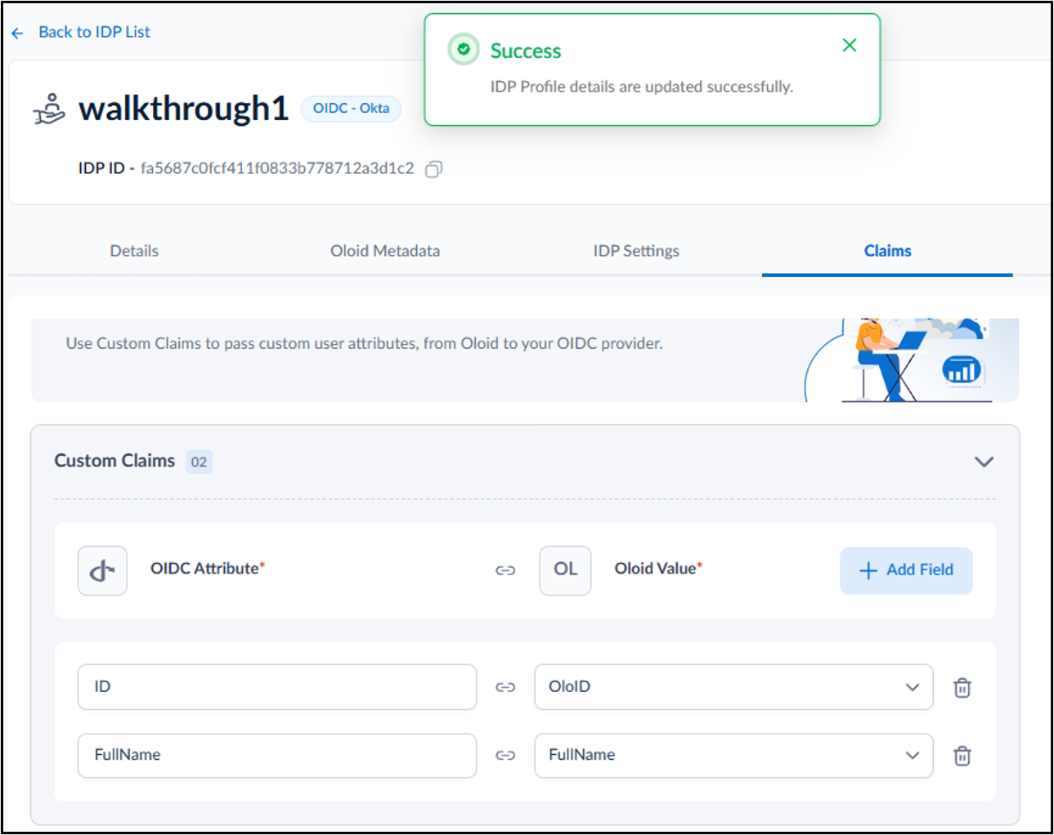This screenshot has height=835, width=1054.
Task: Open the Oloid Metadata tab
Action: 385,251
